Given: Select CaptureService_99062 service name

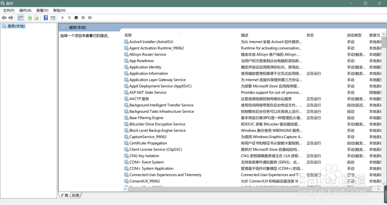Looking at the screenshot, I should click(148, 137).
